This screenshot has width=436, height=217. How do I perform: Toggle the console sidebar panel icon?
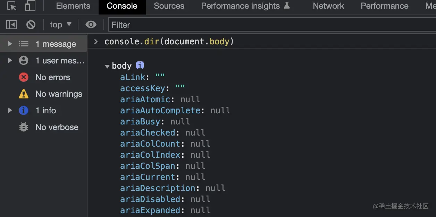(11, 25)
